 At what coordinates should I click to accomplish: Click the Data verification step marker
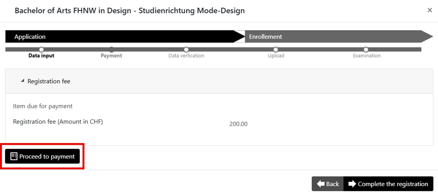pyautogui.click(x=186, y=49)
